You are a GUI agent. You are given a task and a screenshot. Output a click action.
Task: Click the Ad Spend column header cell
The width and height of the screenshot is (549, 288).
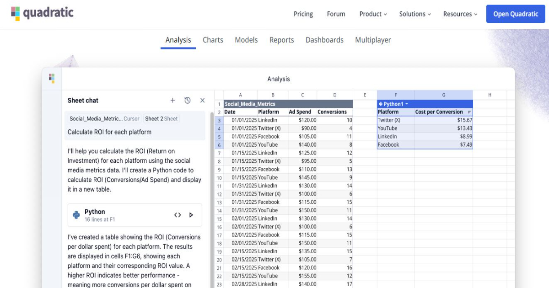tap(302, 112)
